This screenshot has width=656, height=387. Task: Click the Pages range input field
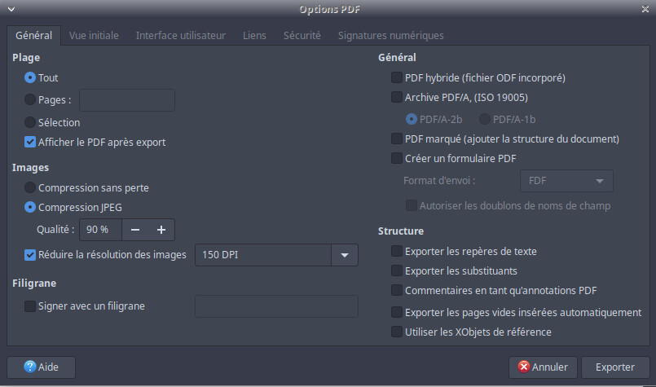click(127, 100)
